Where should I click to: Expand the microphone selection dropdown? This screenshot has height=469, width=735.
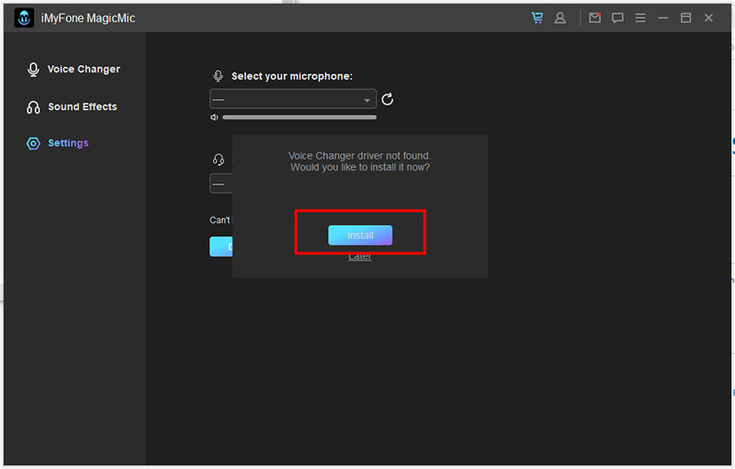click(x=293, y=99)
